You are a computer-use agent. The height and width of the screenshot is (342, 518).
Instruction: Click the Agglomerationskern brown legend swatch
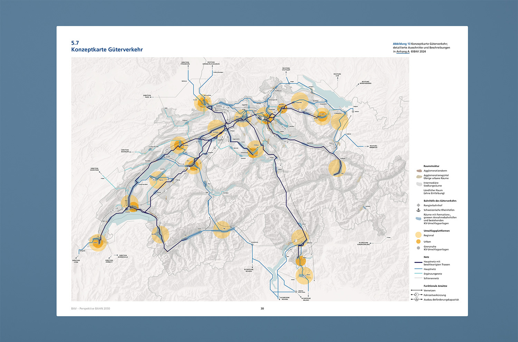[x=419, y=171]
